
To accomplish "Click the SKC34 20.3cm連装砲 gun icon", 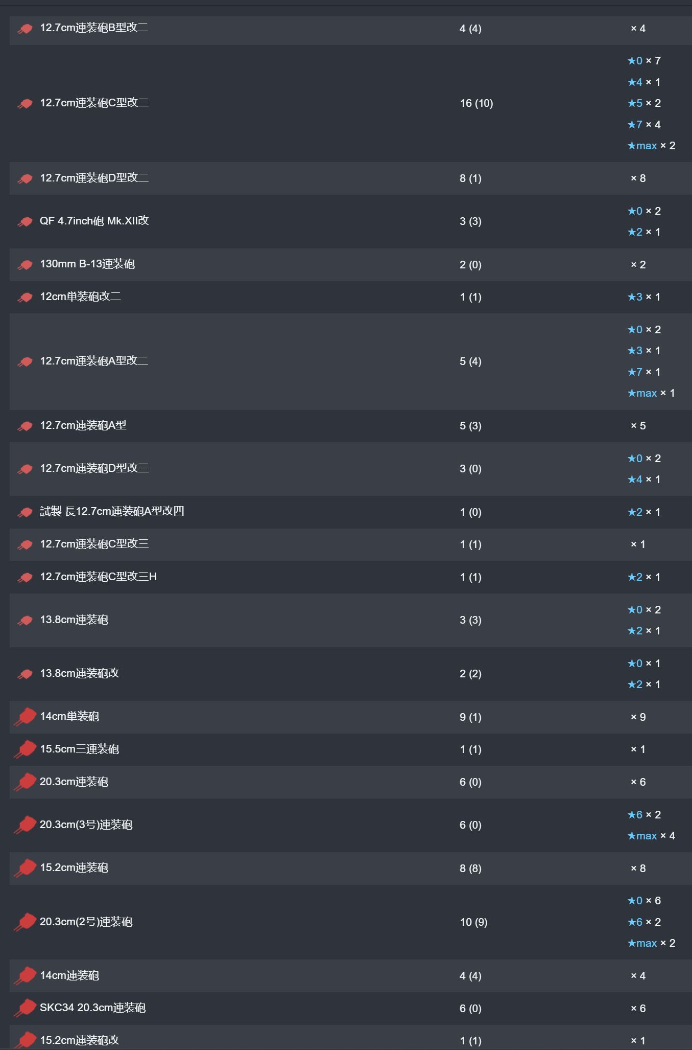I will 25,1008.
